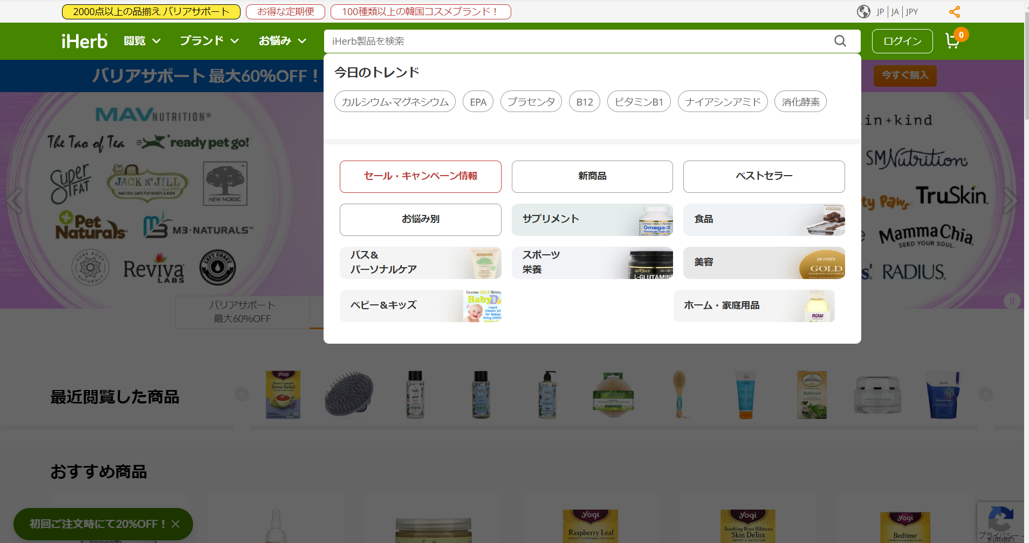Image resolution: width=1029 pixels, height=543 pixels.
Task: Open 美容 beauty category
Action: tap(764, 262)
